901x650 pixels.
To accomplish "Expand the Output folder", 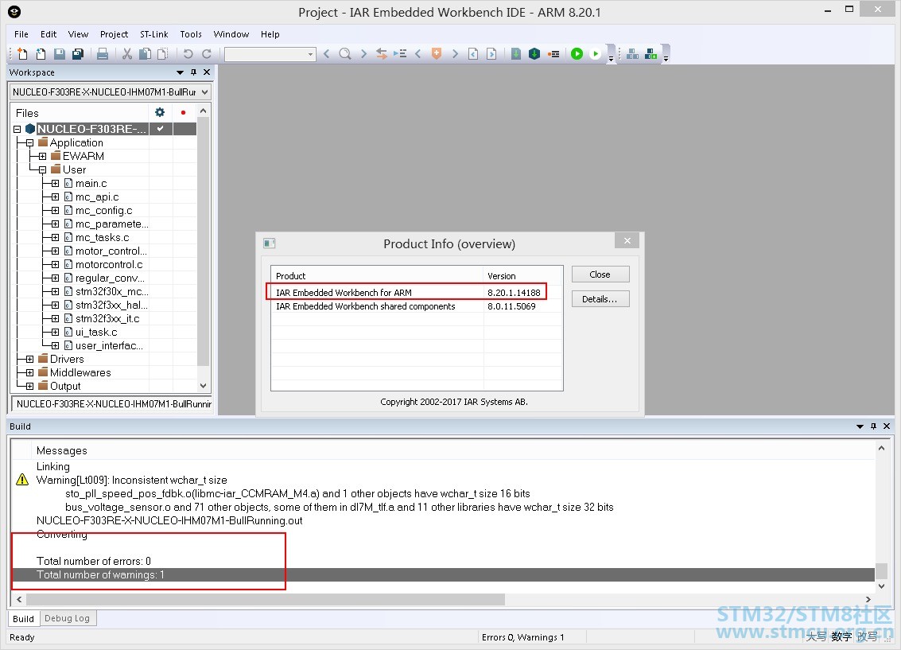I will click(30, 386).
